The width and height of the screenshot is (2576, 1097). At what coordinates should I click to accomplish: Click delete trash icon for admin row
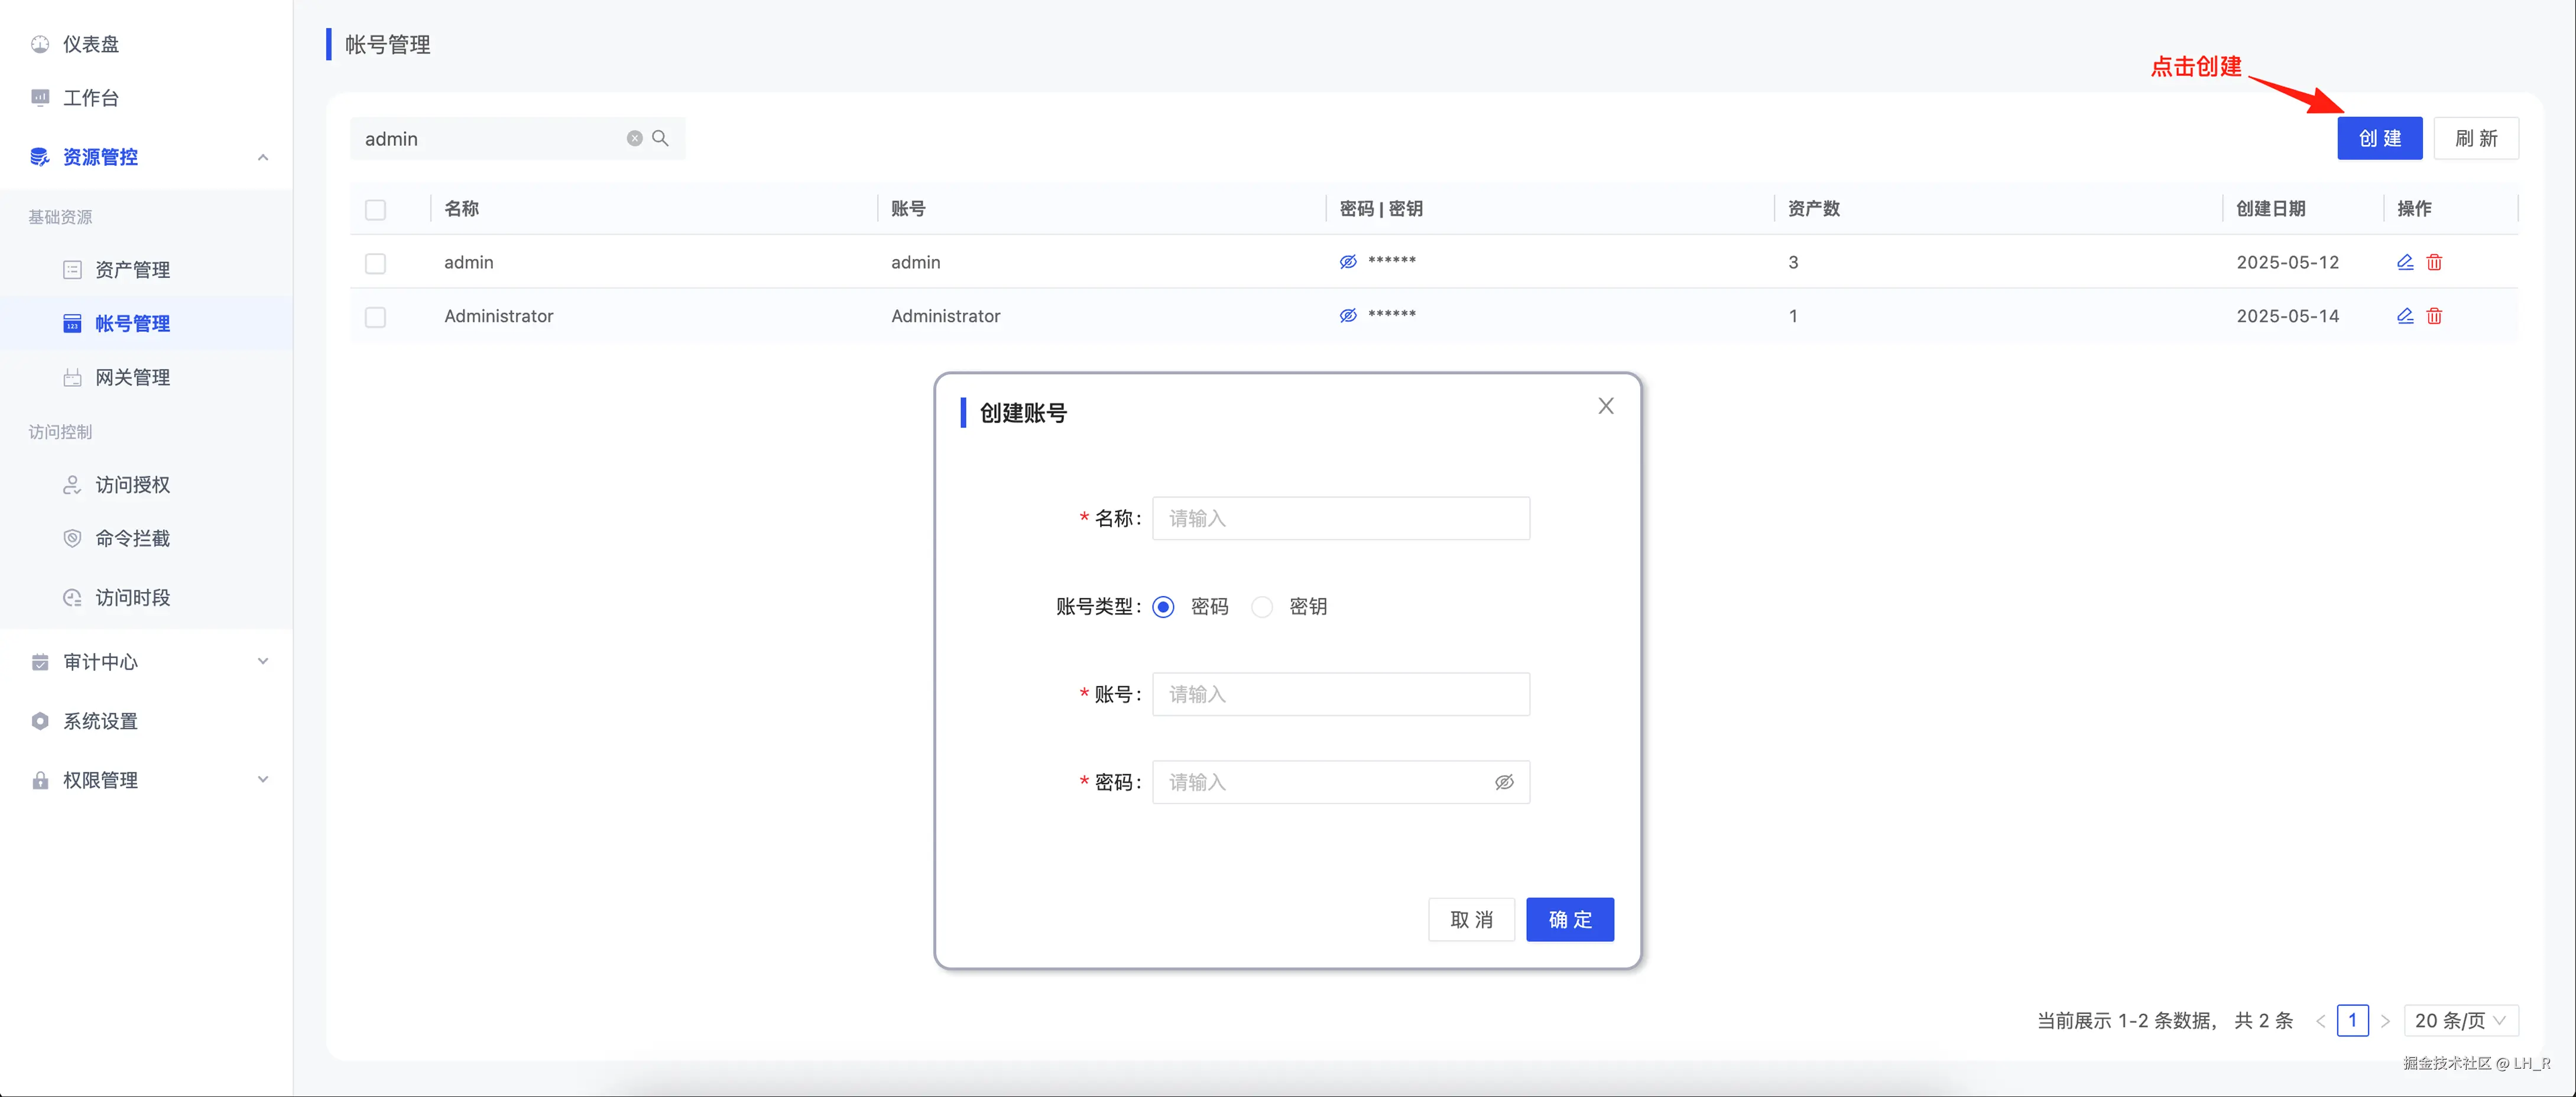coord(2434,262)
